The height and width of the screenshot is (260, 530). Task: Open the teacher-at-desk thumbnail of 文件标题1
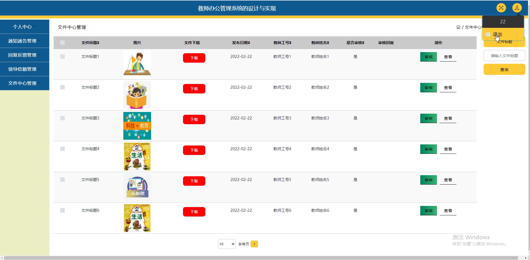tap(137, 64)
